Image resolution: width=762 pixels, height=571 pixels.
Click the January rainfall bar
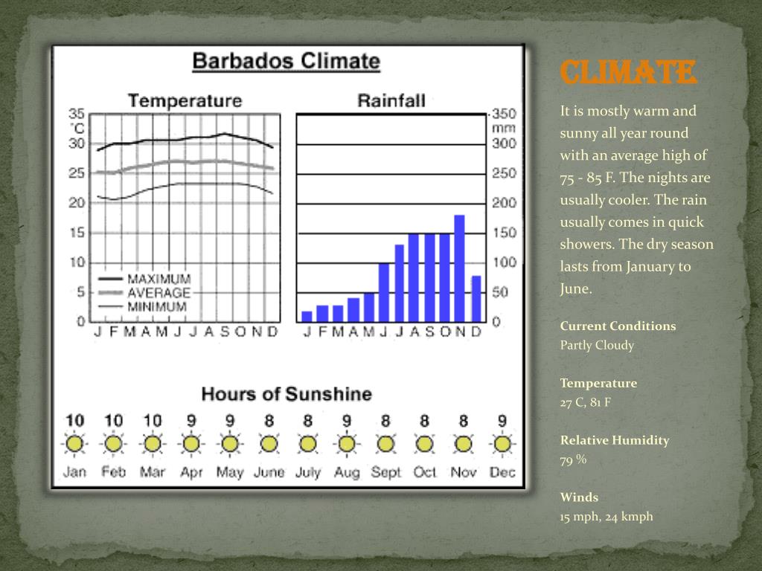point(307,317)
